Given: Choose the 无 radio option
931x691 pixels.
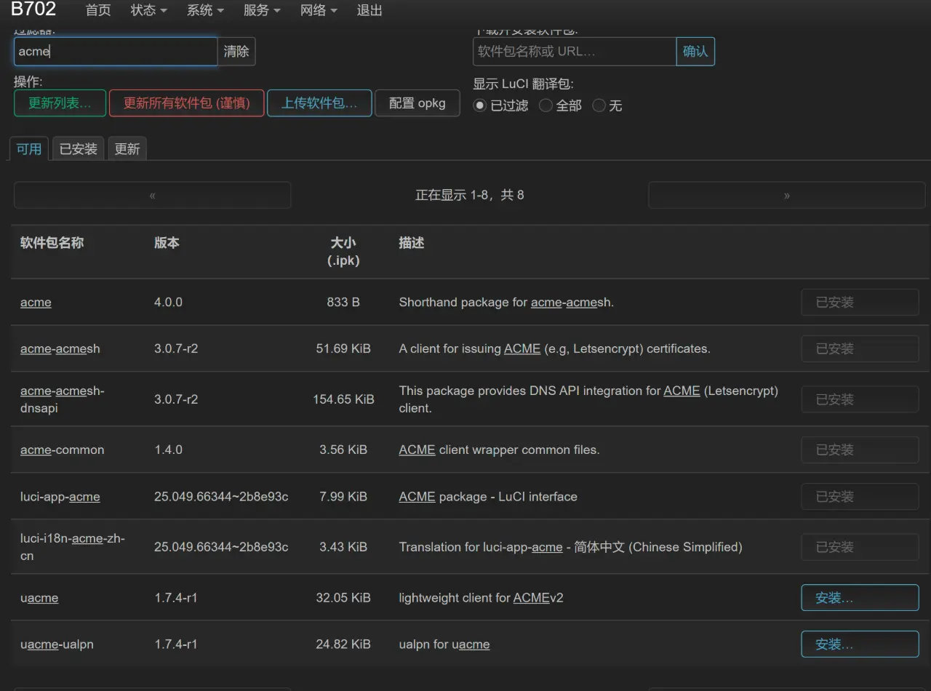Looking at the screenshot, I should click(599, 105).
